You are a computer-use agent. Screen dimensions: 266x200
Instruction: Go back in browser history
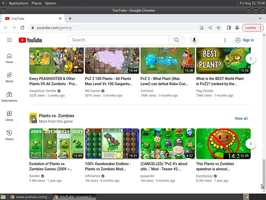point(6,28)
